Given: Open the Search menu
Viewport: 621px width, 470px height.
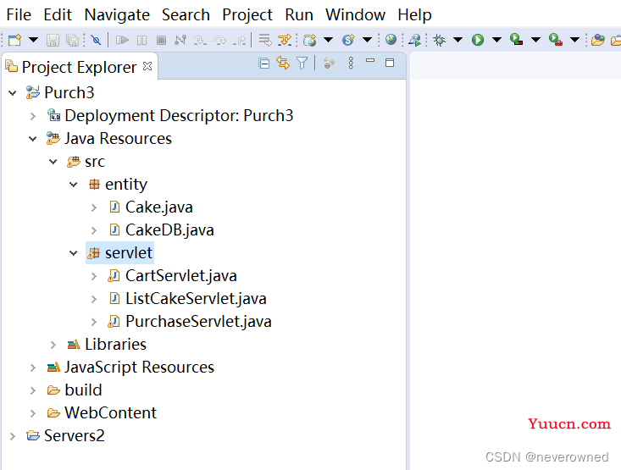Looking at the screenshot, I should (186, 15).
